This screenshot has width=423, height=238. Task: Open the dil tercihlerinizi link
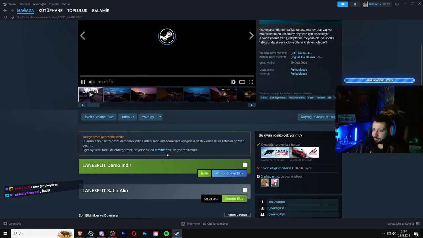point(161,150)
